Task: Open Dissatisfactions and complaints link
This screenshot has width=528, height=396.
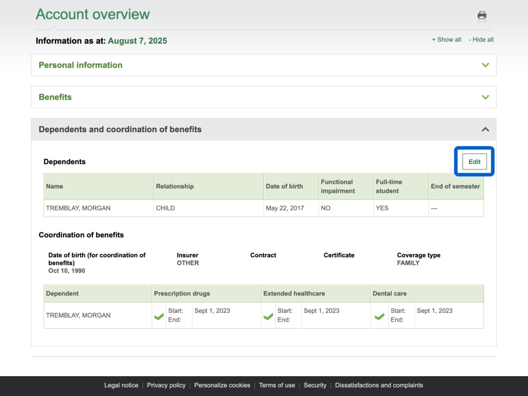Action: pyautogui.click(x=379, y=385)
